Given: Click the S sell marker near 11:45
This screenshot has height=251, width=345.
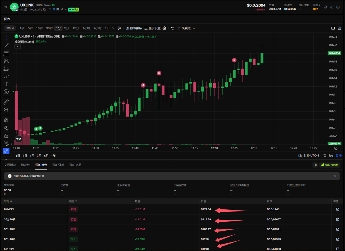Looking at the screenshot, I should [x=159, y=73].
